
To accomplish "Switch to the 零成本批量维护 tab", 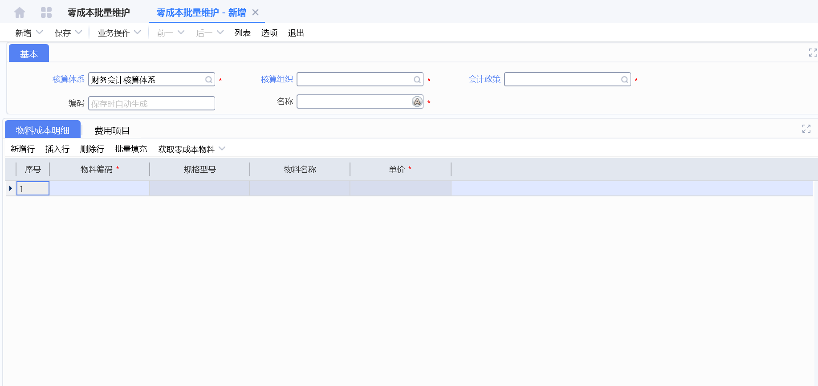I will (x=99, y=12).
